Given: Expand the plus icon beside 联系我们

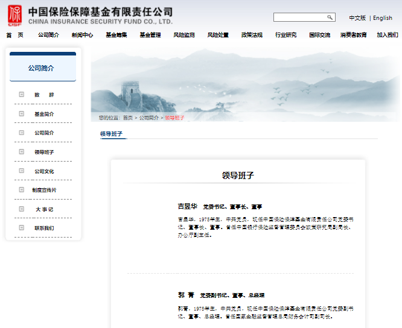Looking at the screenshot, I should click(x=22, y=228).
